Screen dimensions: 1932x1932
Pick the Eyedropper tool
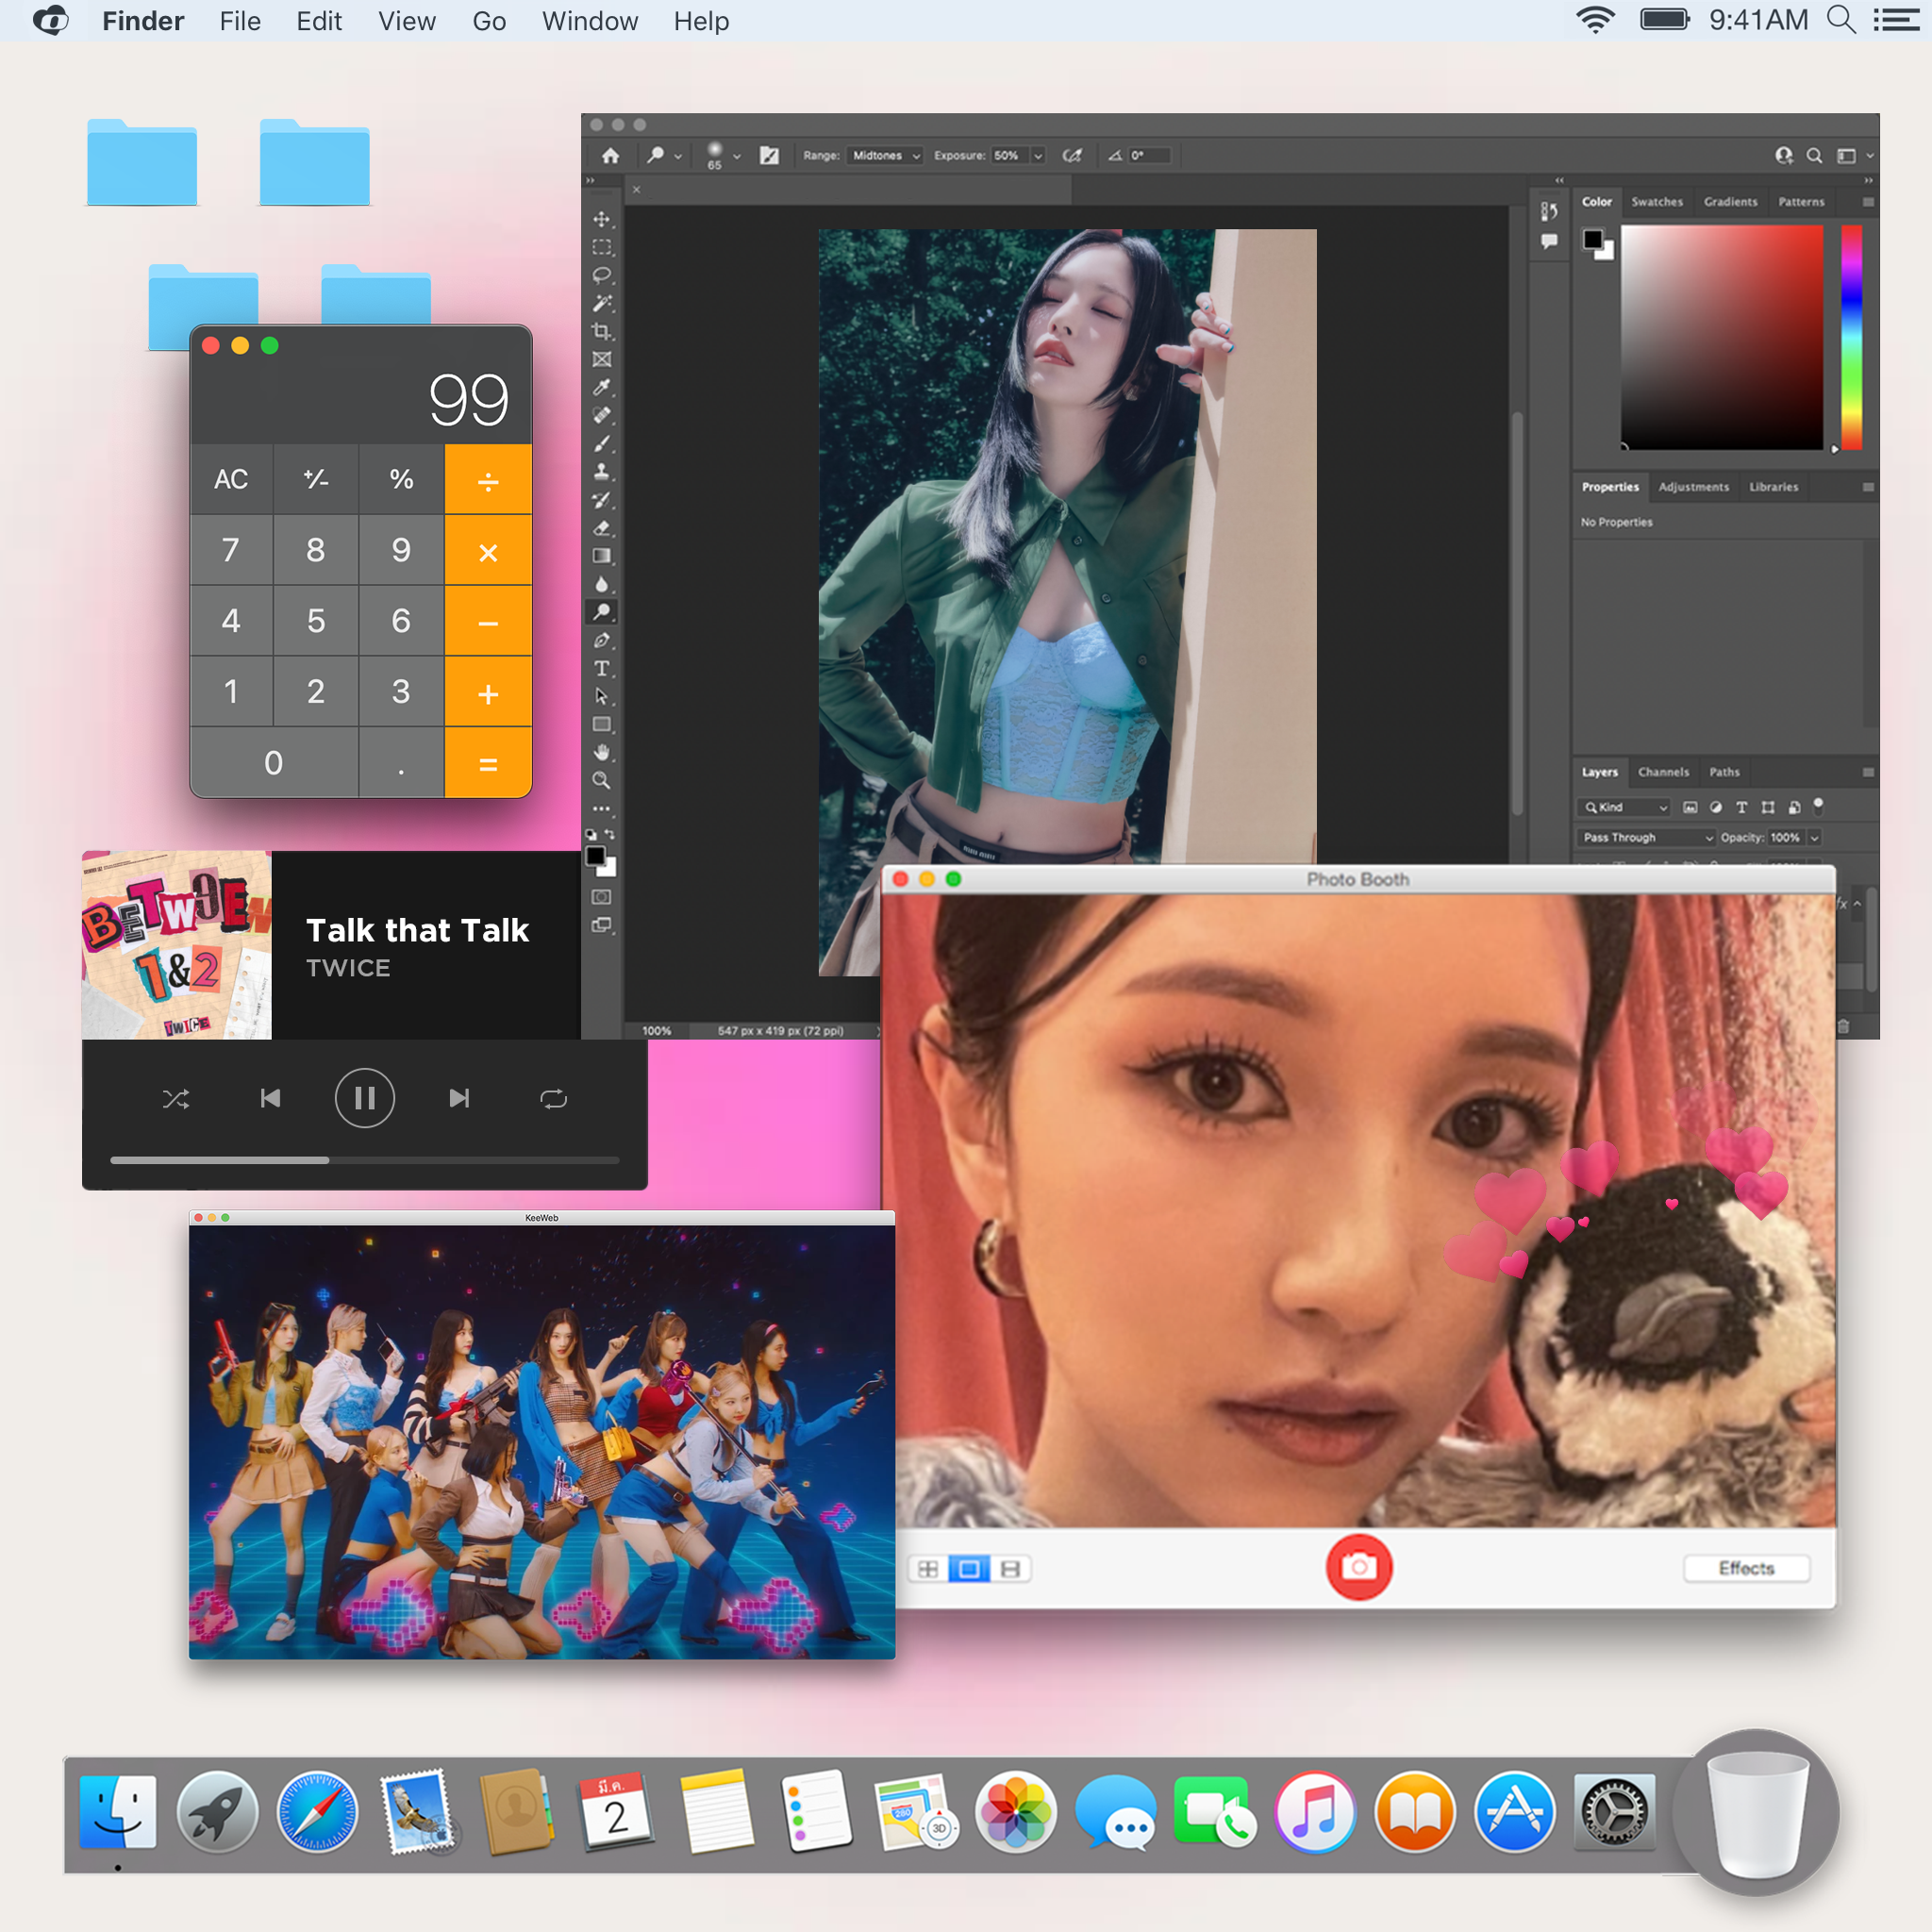[601, 387]
